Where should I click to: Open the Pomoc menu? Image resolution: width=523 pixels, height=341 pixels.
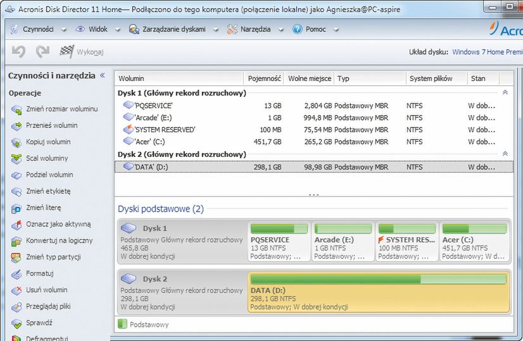click(315, 29)
